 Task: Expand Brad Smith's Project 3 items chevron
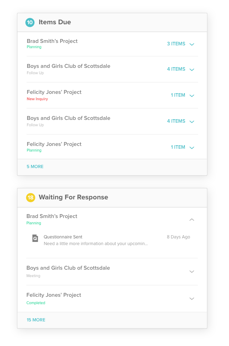click(x=192, y=44)
